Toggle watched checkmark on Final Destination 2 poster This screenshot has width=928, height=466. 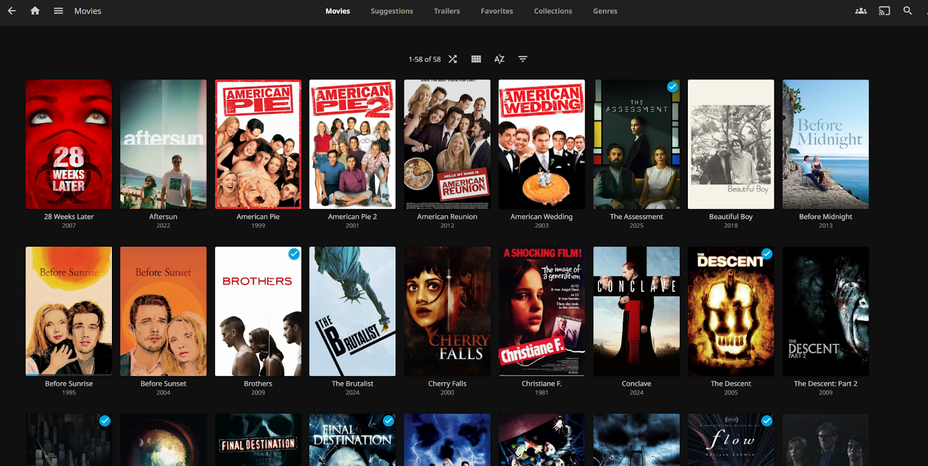pos(389,421)
